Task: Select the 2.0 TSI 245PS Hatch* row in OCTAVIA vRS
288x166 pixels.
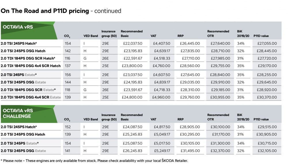Action: [x=141, y=43]
